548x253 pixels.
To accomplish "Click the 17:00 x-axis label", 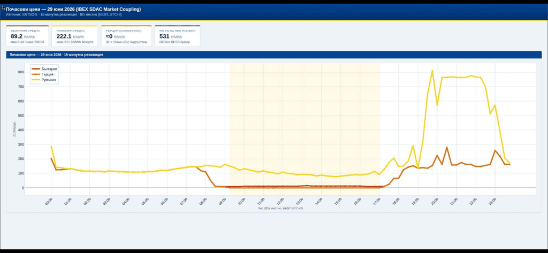I will coord(377,202).
